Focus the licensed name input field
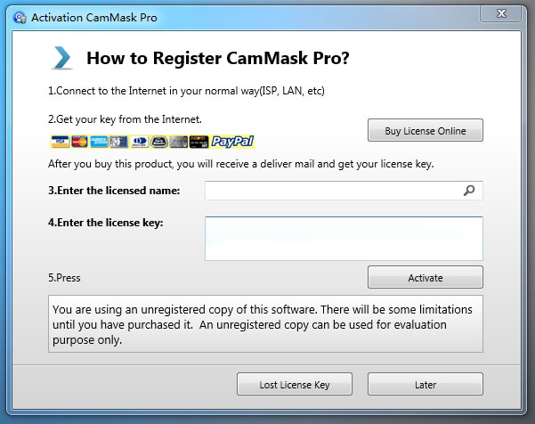This screenshot has height=424, width=535. pyautogui.click(x=344, y=191)
